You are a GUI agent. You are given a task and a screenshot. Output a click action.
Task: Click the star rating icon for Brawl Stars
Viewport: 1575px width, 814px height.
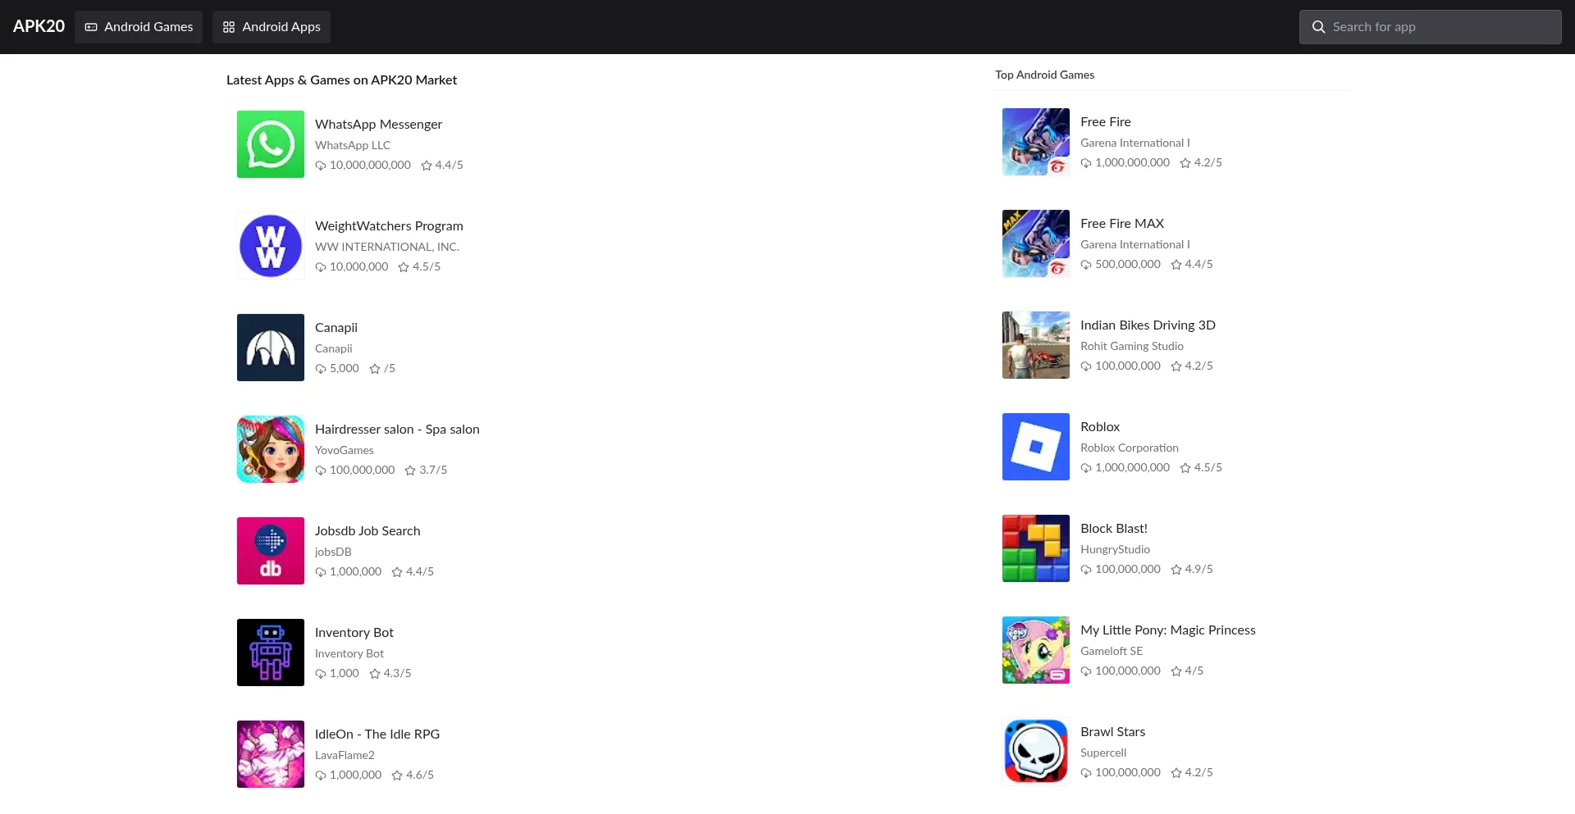click(x=1176, y=773)
